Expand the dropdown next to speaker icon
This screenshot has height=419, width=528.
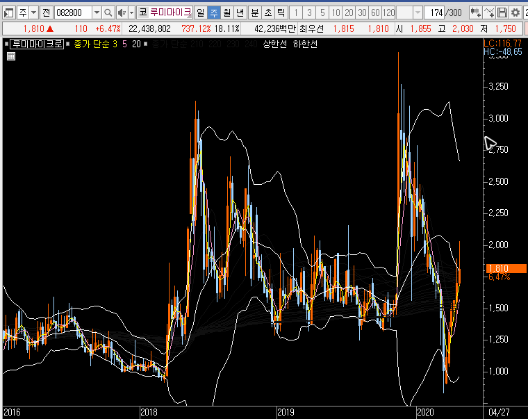(x=132, y=13)
